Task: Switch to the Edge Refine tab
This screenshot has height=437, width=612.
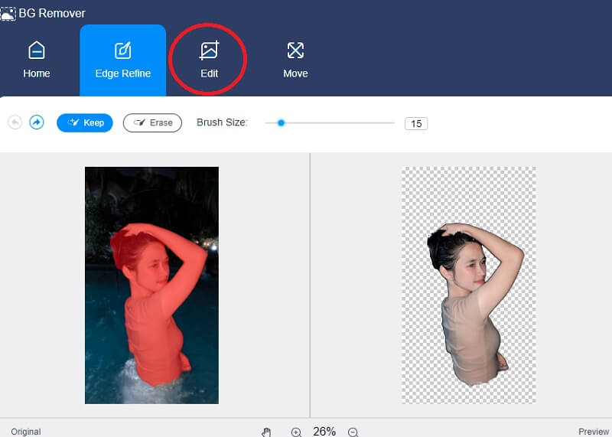Action: click(122, 60)
